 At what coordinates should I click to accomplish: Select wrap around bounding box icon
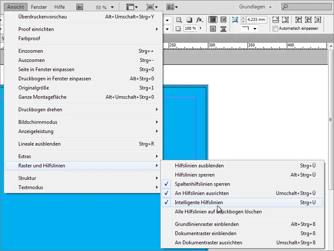[223, 20]
